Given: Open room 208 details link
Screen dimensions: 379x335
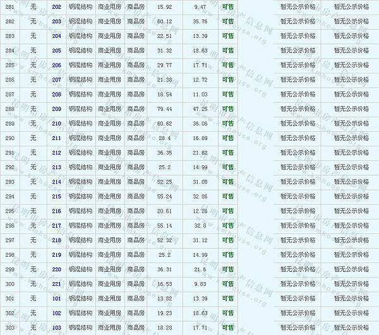Looking at the screenshot, I should [56, 94].
